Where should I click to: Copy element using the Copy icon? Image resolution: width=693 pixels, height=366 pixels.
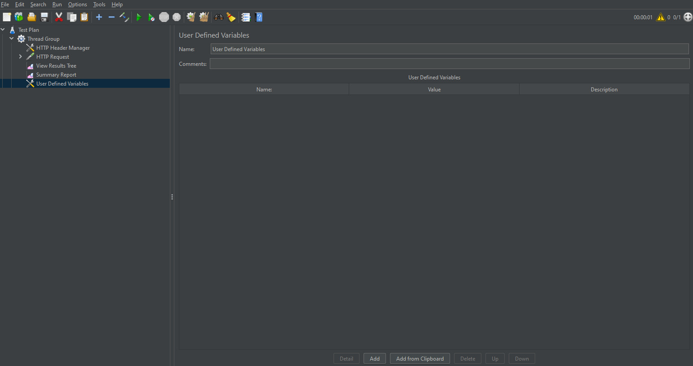(x=72, y=17)
